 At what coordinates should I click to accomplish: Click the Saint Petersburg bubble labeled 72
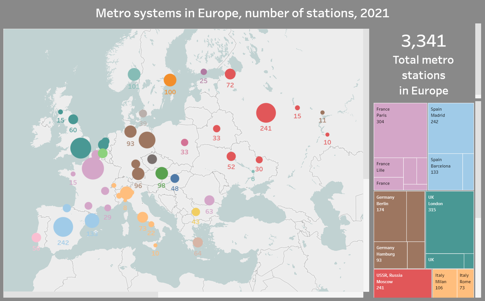[230, 74]
